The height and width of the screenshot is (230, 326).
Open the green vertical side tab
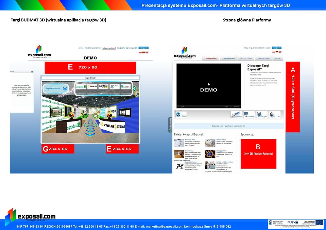pos(170,124)
